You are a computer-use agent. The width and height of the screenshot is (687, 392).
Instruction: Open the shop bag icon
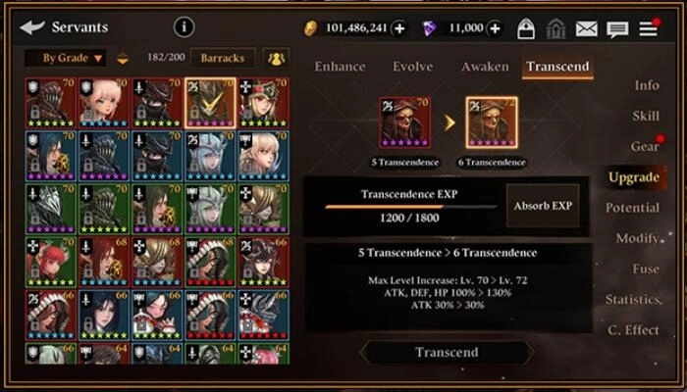[526, 29]
